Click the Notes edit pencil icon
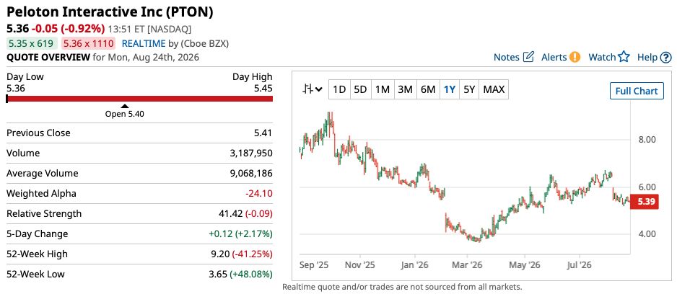Image resolution: width=677 pixels, height=294 pixels. [528, 57]
